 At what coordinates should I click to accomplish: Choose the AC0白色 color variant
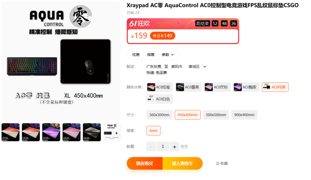[x=160, y=99]
